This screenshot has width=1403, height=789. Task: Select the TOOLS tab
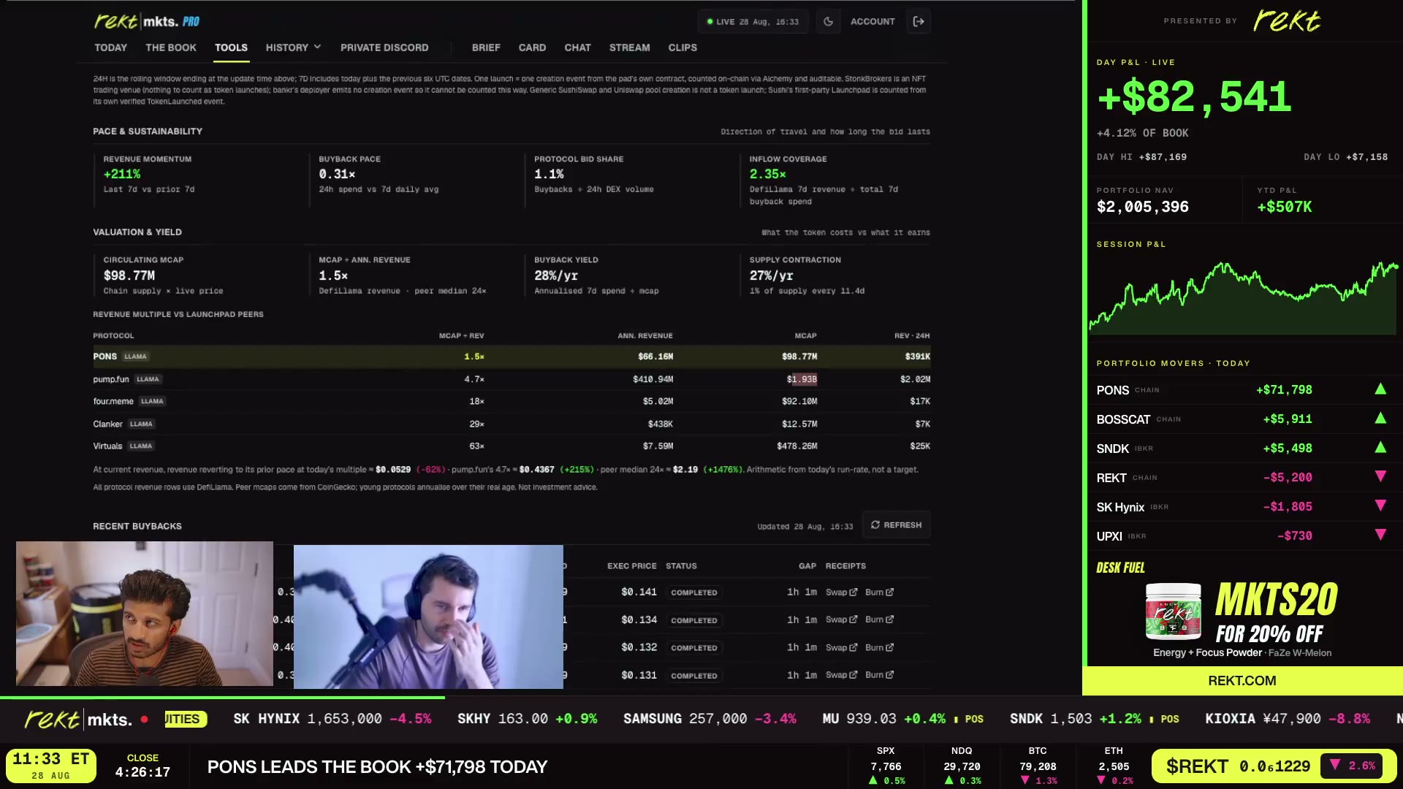[x=231, y=47]
